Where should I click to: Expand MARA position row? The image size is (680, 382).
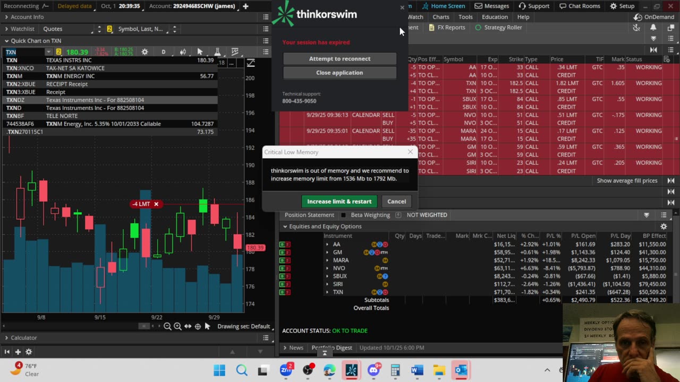click(x=327, y=261)
